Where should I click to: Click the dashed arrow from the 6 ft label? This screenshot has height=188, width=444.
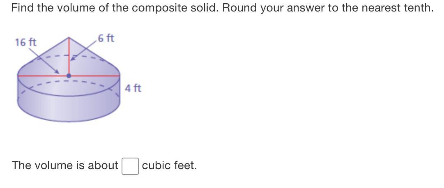point(84,52)
